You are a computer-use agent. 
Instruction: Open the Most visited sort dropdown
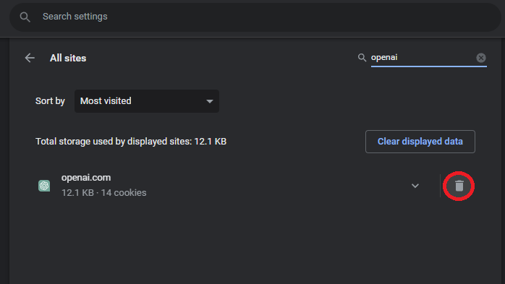(x=147, y=101)
